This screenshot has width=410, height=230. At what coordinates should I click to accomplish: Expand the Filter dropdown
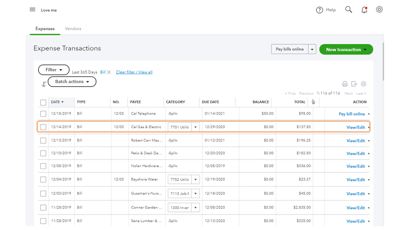point(54,70)
